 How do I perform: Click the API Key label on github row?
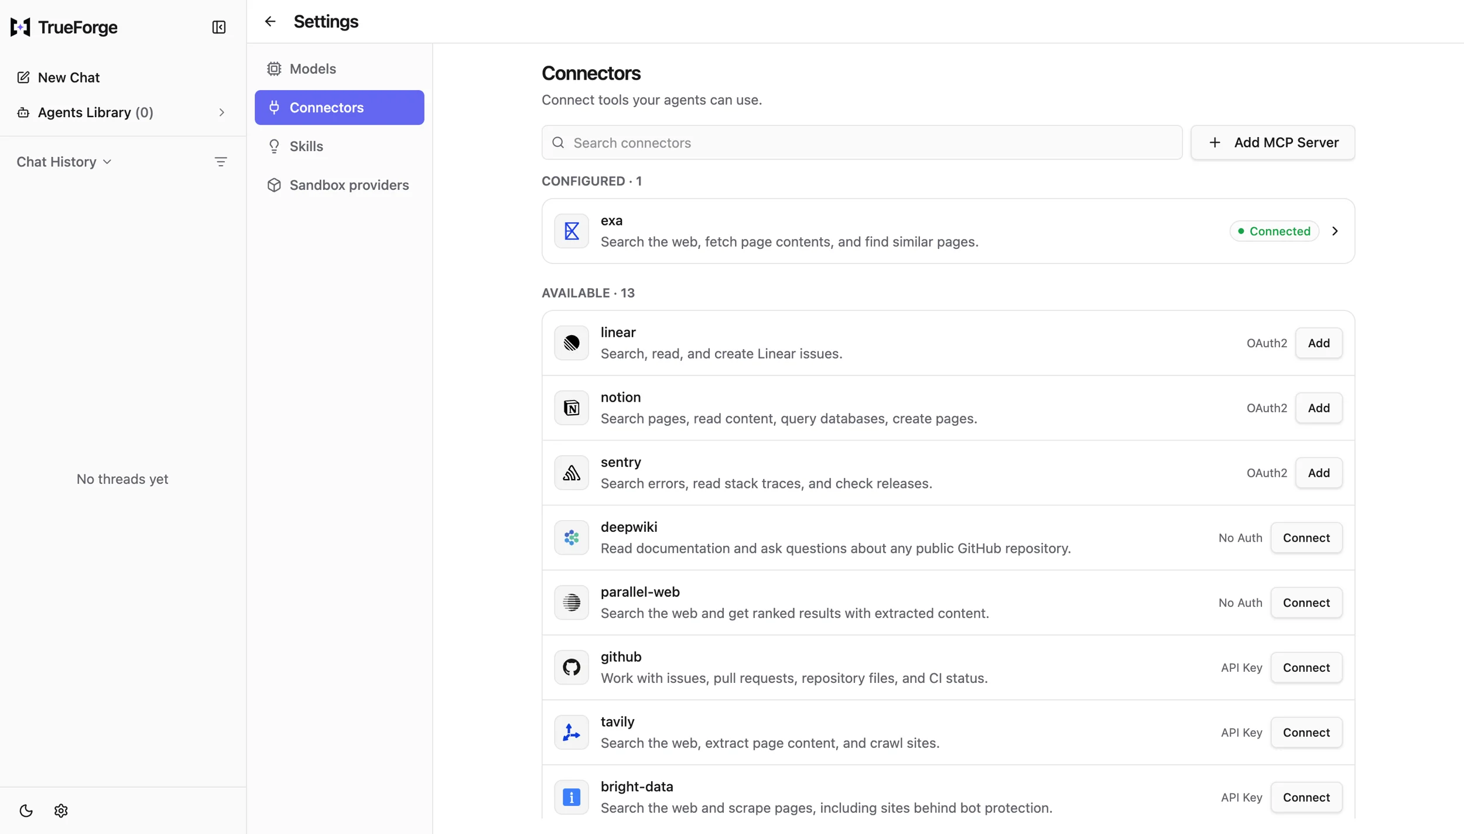click(1241, 667)
